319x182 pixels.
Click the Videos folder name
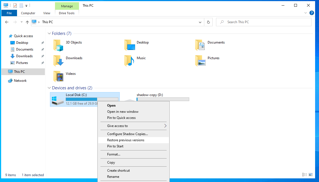pos(71,74)
